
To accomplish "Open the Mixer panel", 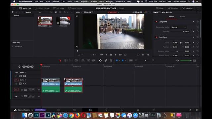I will click(x=160, y=8).
